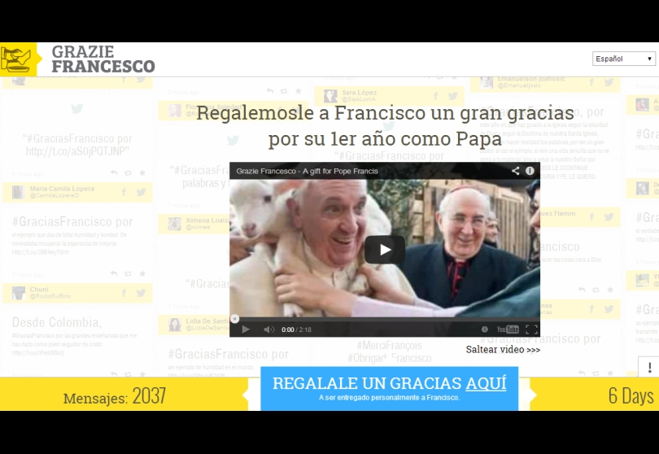Click the Mensajes: 2037 counter
This screenshot has height=454, width=659.
(115, 396)
